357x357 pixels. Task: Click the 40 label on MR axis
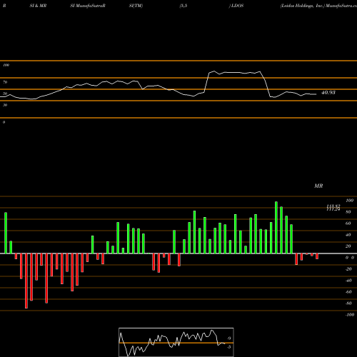coord(348,235)
